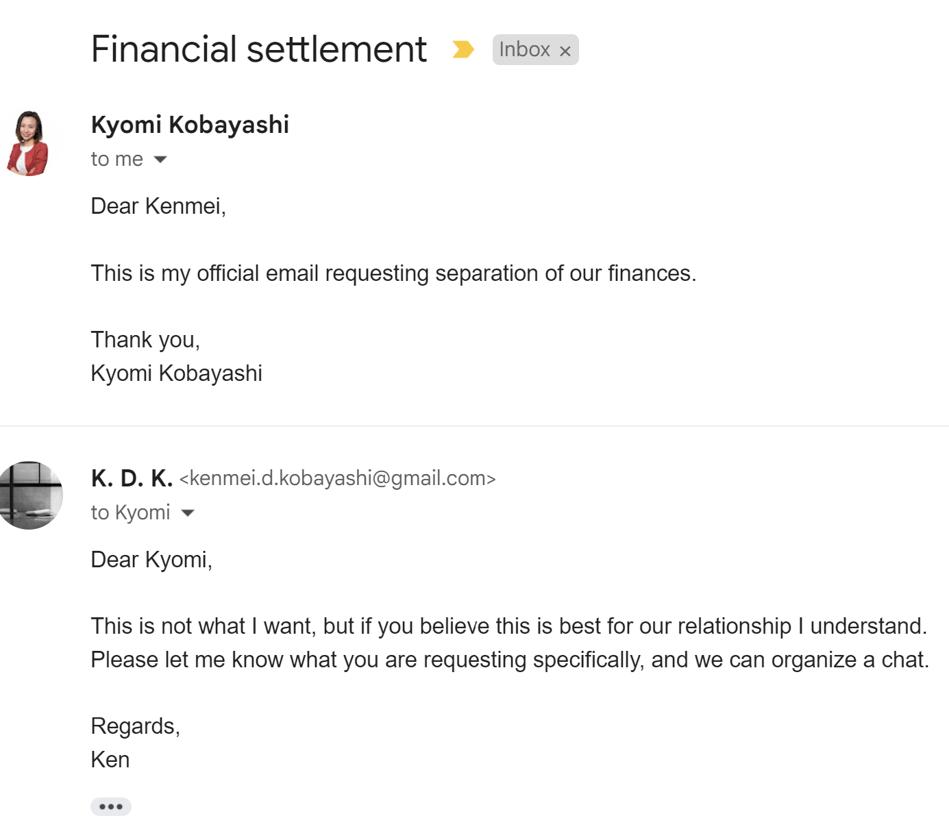Remove the Inbox label with the x
The height and width of the screenshot is (829, 949).
pos(565,51)
